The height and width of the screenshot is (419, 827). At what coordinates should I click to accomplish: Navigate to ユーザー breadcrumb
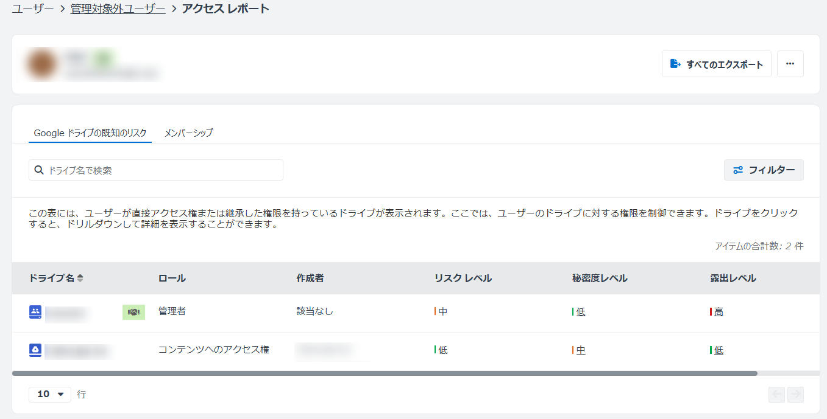(33, 9)
